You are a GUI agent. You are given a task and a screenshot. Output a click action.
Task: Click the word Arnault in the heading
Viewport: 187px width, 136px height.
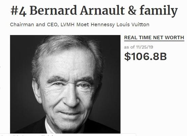(x=102, y=11)
